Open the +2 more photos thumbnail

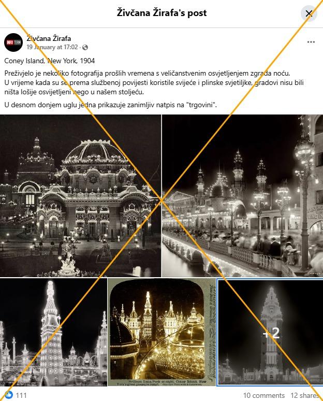coord(270,332)
